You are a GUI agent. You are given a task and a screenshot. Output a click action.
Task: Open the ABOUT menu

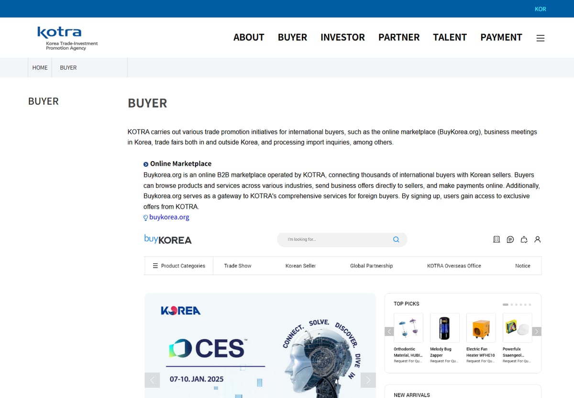point(249,37)
